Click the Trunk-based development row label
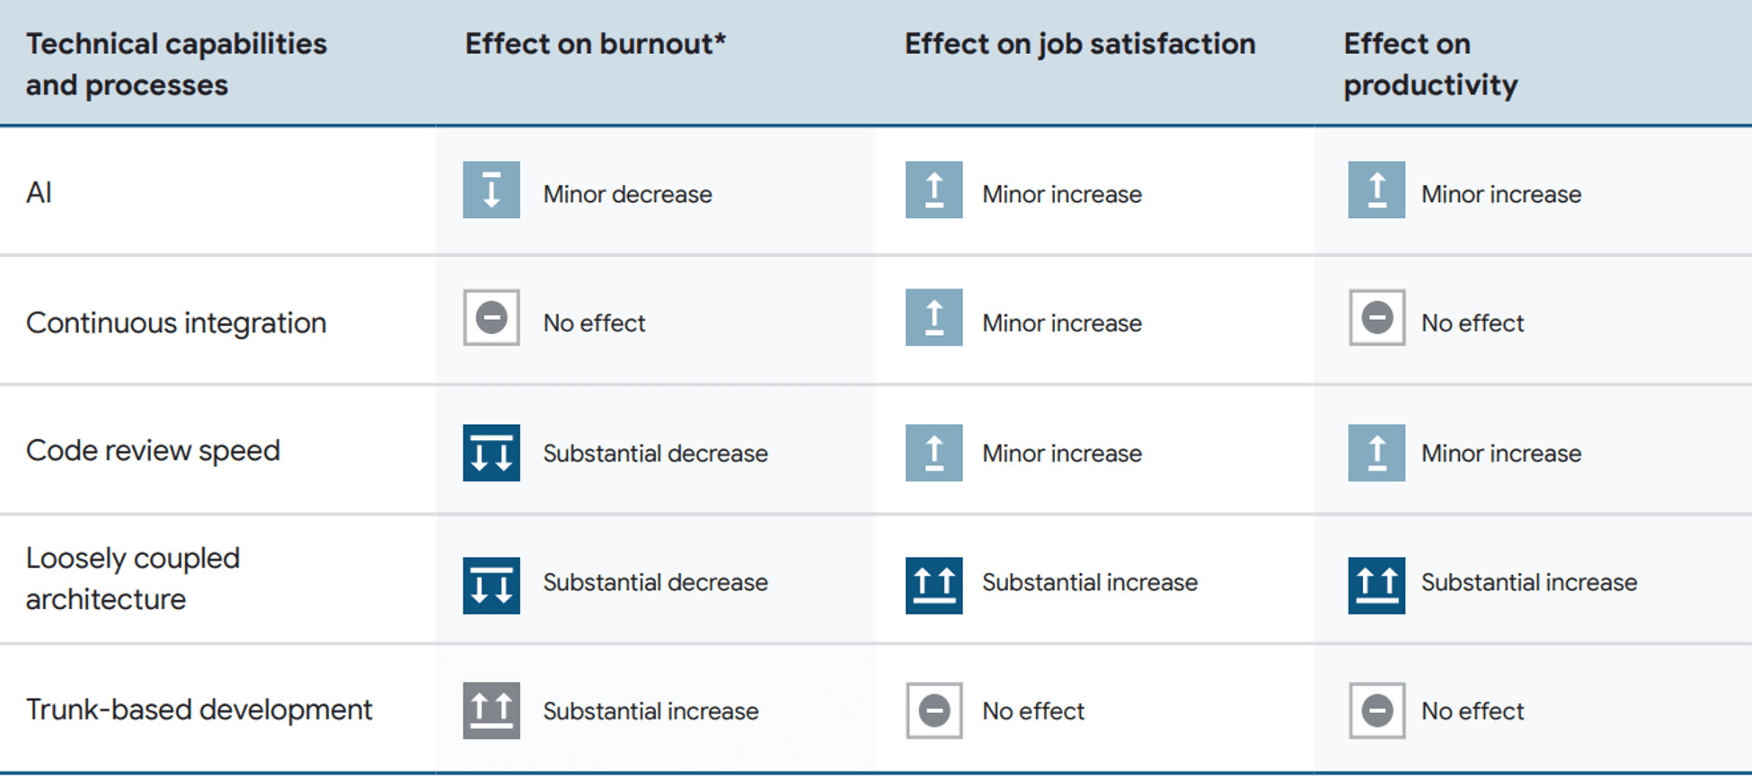This screenshot has width=1752, height=776. pos(199,710)
